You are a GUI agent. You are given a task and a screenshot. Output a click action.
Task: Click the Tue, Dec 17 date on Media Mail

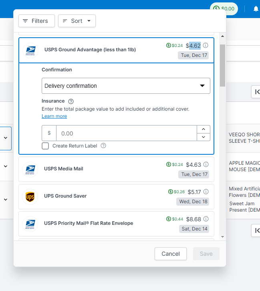(194, 174)
